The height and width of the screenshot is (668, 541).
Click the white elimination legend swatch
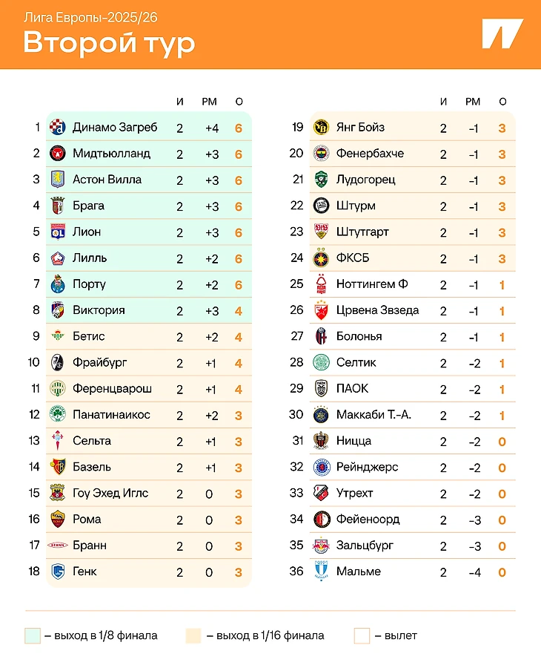pyautogui.click(x=362, y=636)
